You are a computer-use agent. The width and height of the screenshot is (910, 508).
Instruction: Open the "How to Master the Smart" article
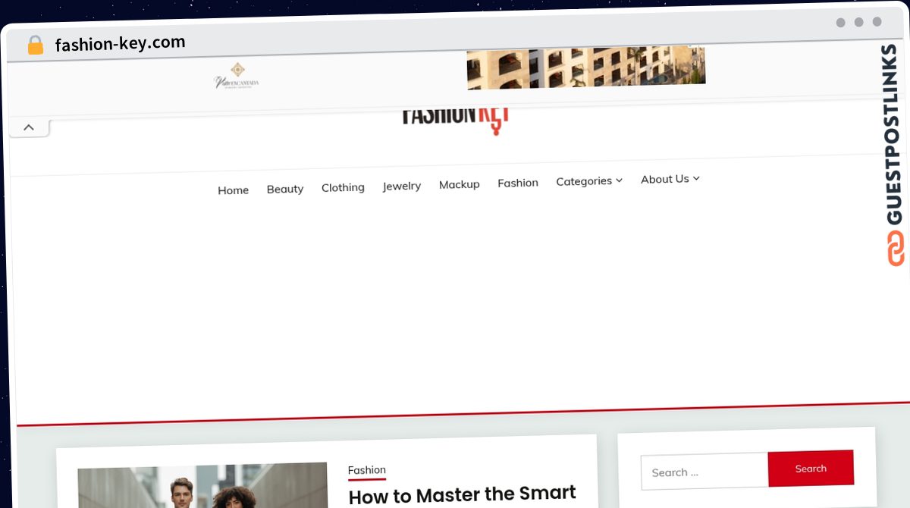coord(462,495)
